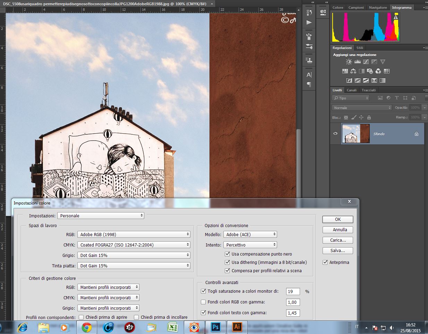Open the Clone Source panel icon
Viewport: 428px width, 334px height.
pos(309,60)
